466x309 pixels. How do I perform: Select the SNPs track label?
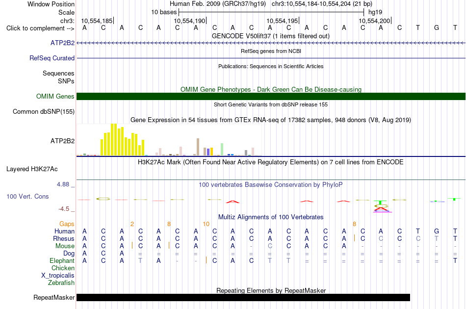coord(66,81)
